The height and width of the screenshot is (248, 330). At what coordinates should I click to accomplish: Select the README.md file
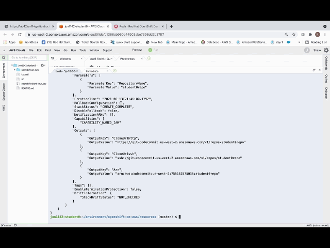coord(27,88)
